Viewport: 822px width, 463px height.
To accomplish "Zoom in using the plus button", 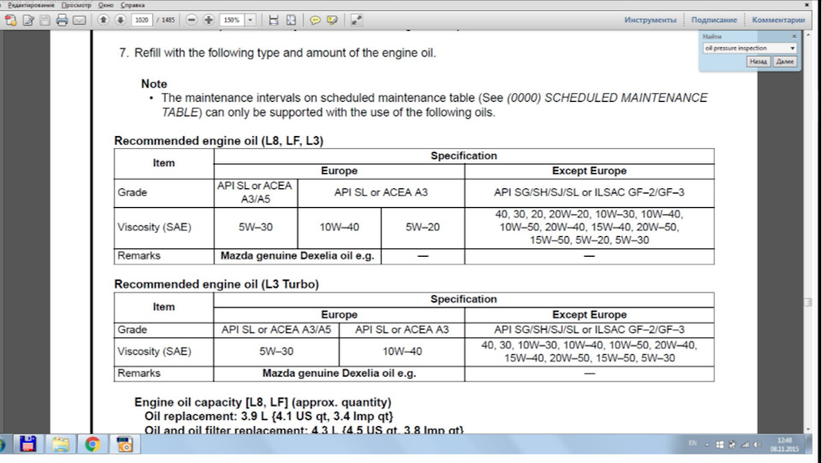I will click(209, 20).
